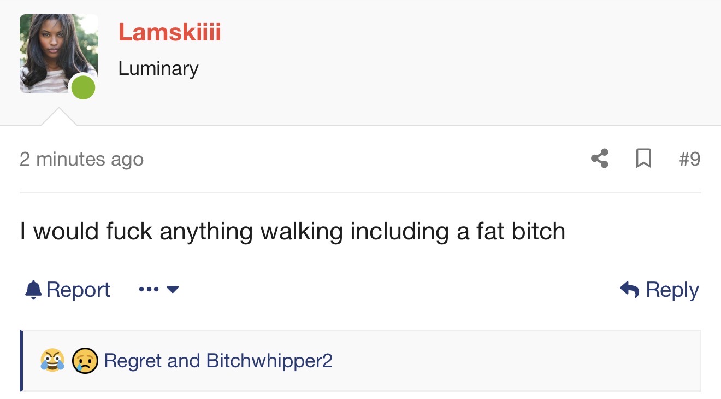Screen dimensions: 721x399
Task: Expand the small arrow next to the ellipsis
Action: coord(172,289)
